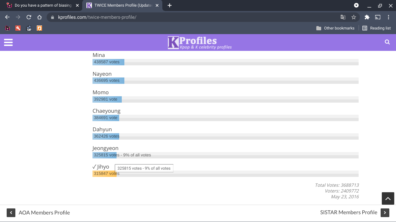
Task: Open the cast media control
Action: [378, 17]
